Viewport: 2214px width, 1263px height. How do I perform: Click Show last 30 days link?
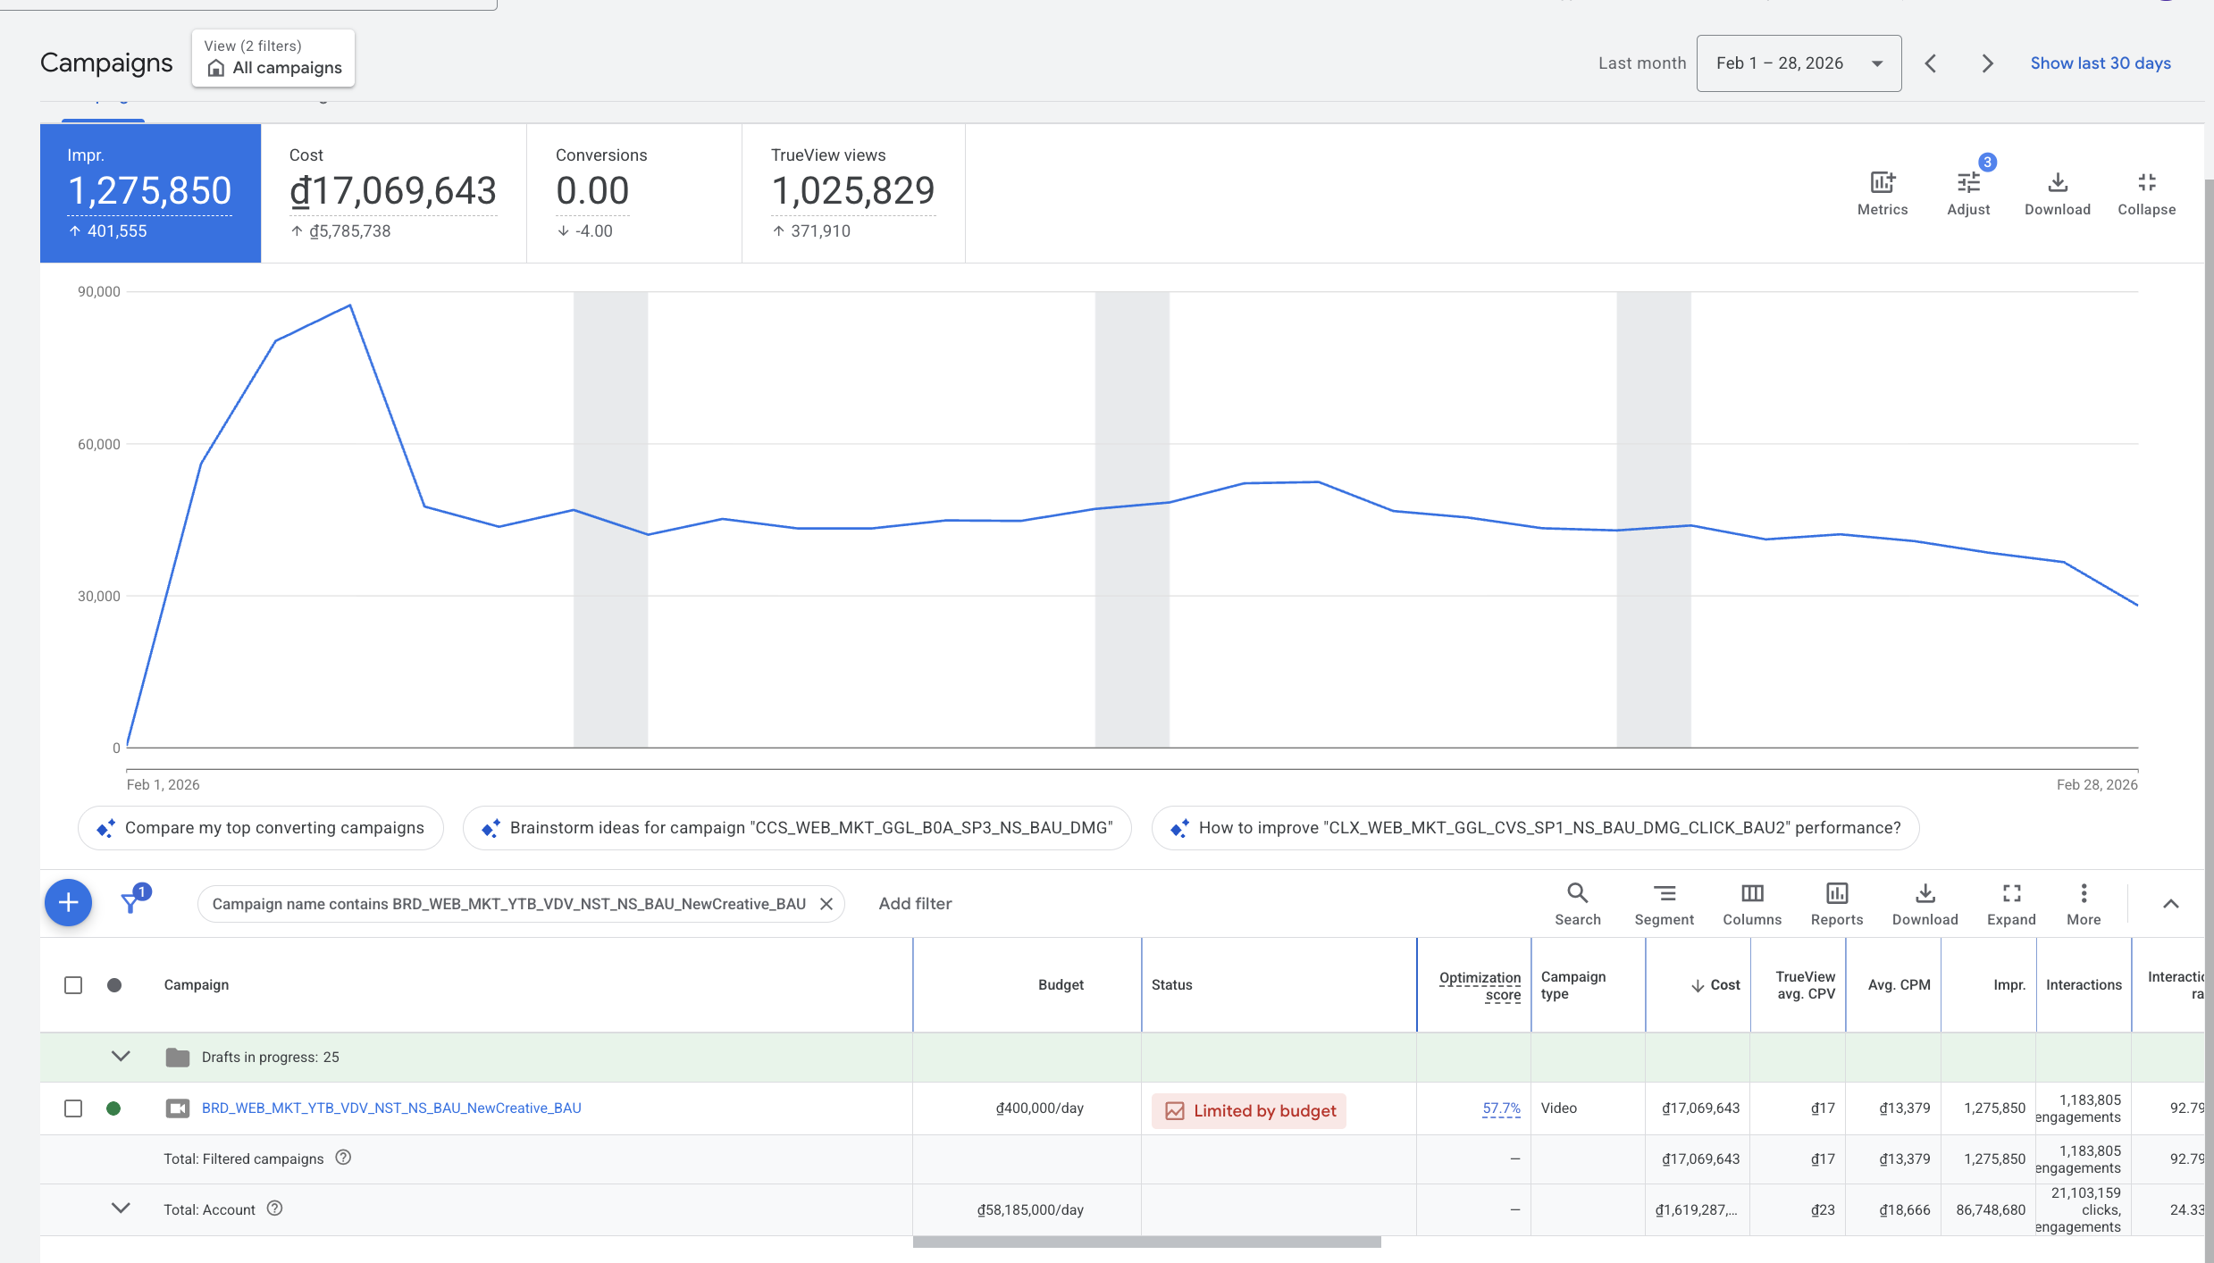[2100, 63]
